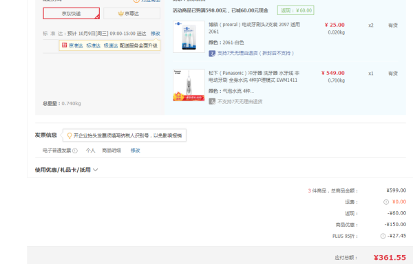Open the Panasonic water flosser thumbnail
Screen dimensions: 413x264
pyautogui.click(x=189, y=85)
